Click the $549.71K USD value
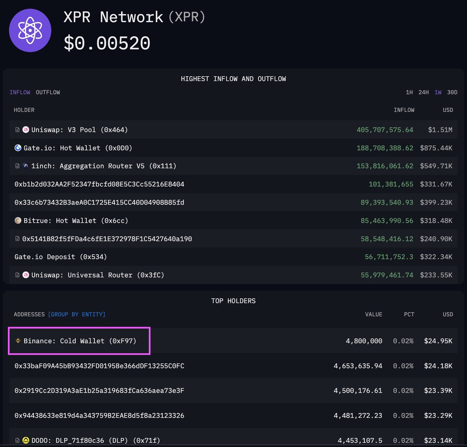Image resolution: width=467 pixels, height=447 pixels. click(x=436, y=166)
